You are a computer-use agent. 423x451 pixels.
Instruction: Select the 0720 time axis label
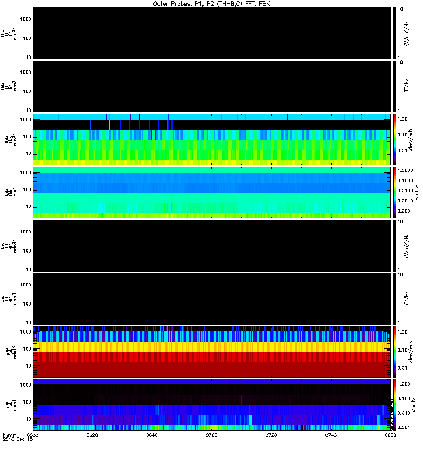pos(271,435)
